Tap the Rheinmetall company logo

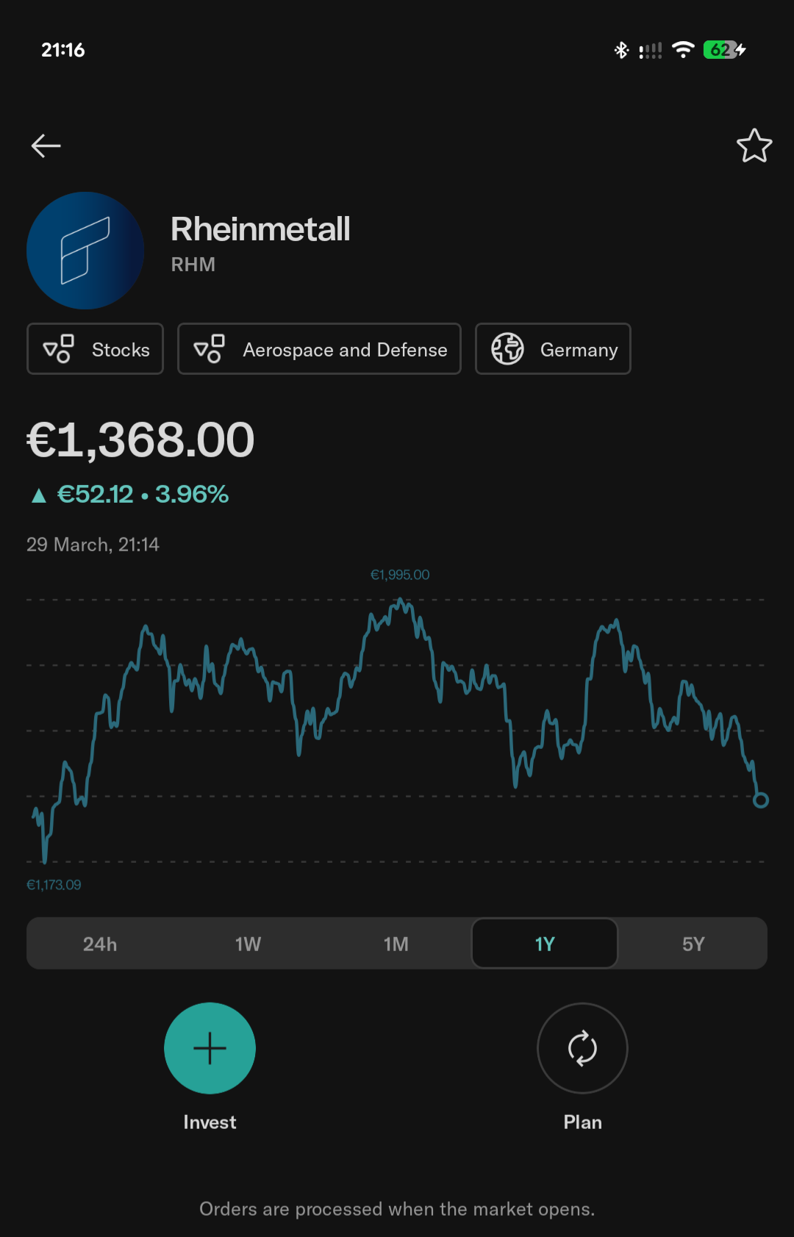point(85,251)
